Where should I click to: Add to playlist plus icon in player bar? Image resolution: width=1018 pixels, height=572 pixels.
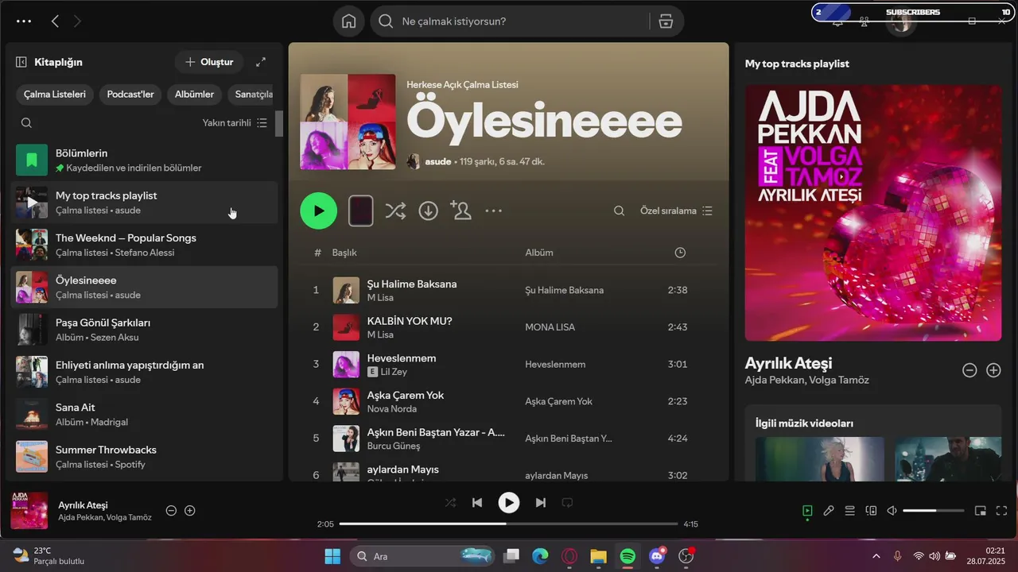[189, 511]
